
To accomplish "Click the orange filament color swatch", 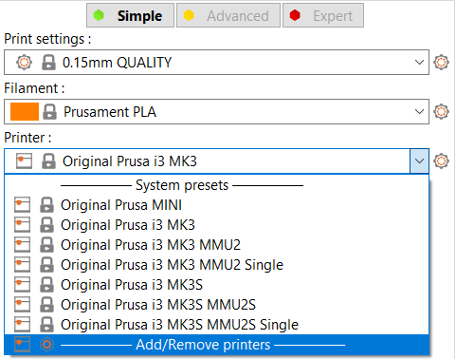I will point(25,112).
